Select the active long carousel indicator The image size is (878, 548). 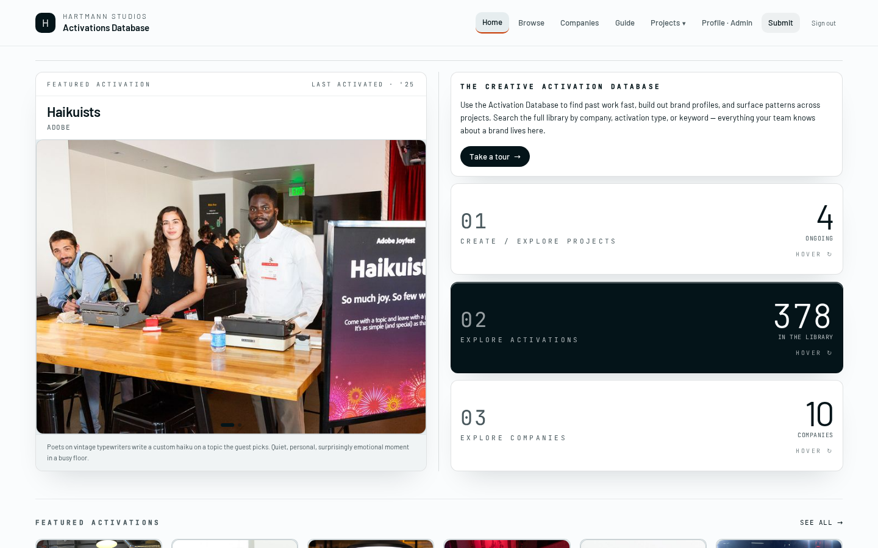[227, 425]
